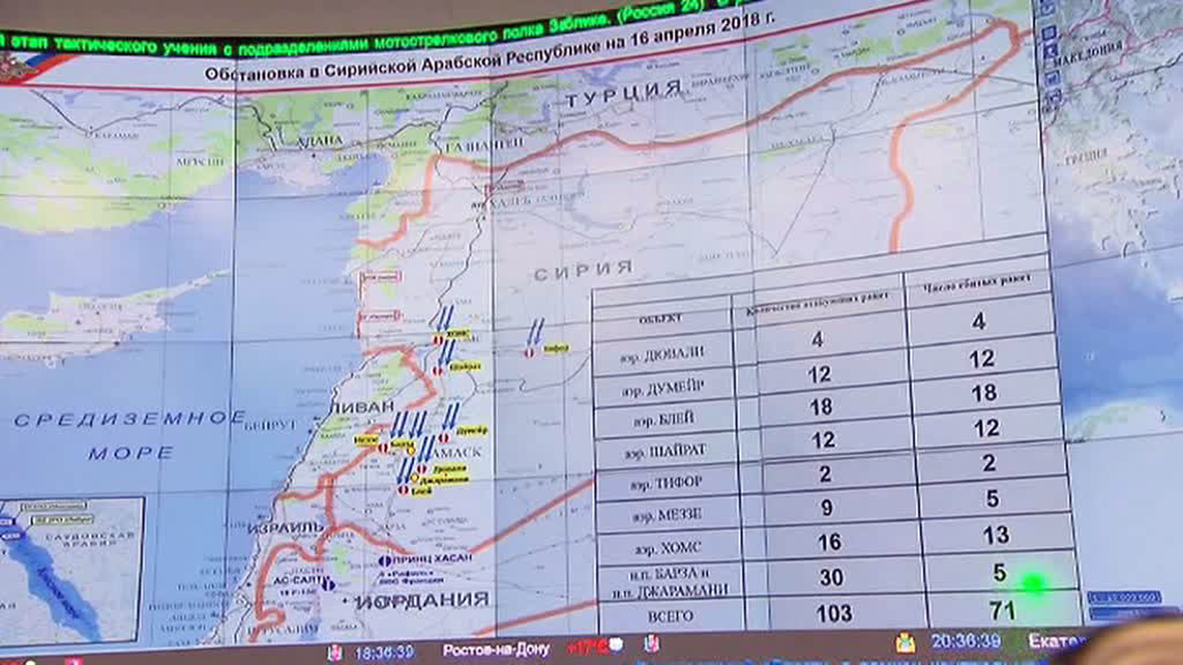
Task: Click the total launched value 103
Action: (x=834, y=613)
